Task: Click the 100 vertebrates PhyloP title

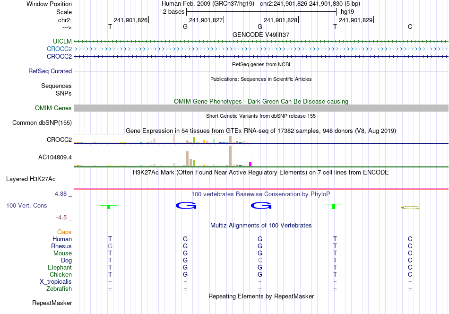Action: [x=261, y=194]
